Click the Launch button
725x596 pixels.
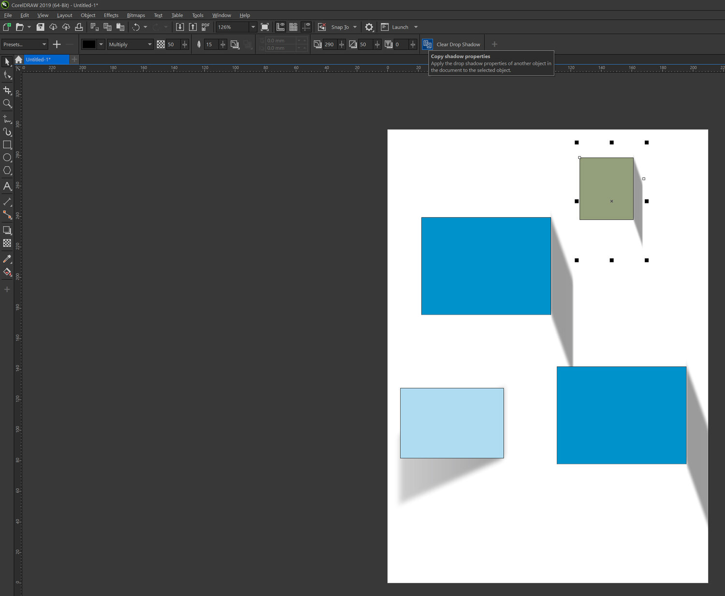pyautogui.click(x=400, y=27)
